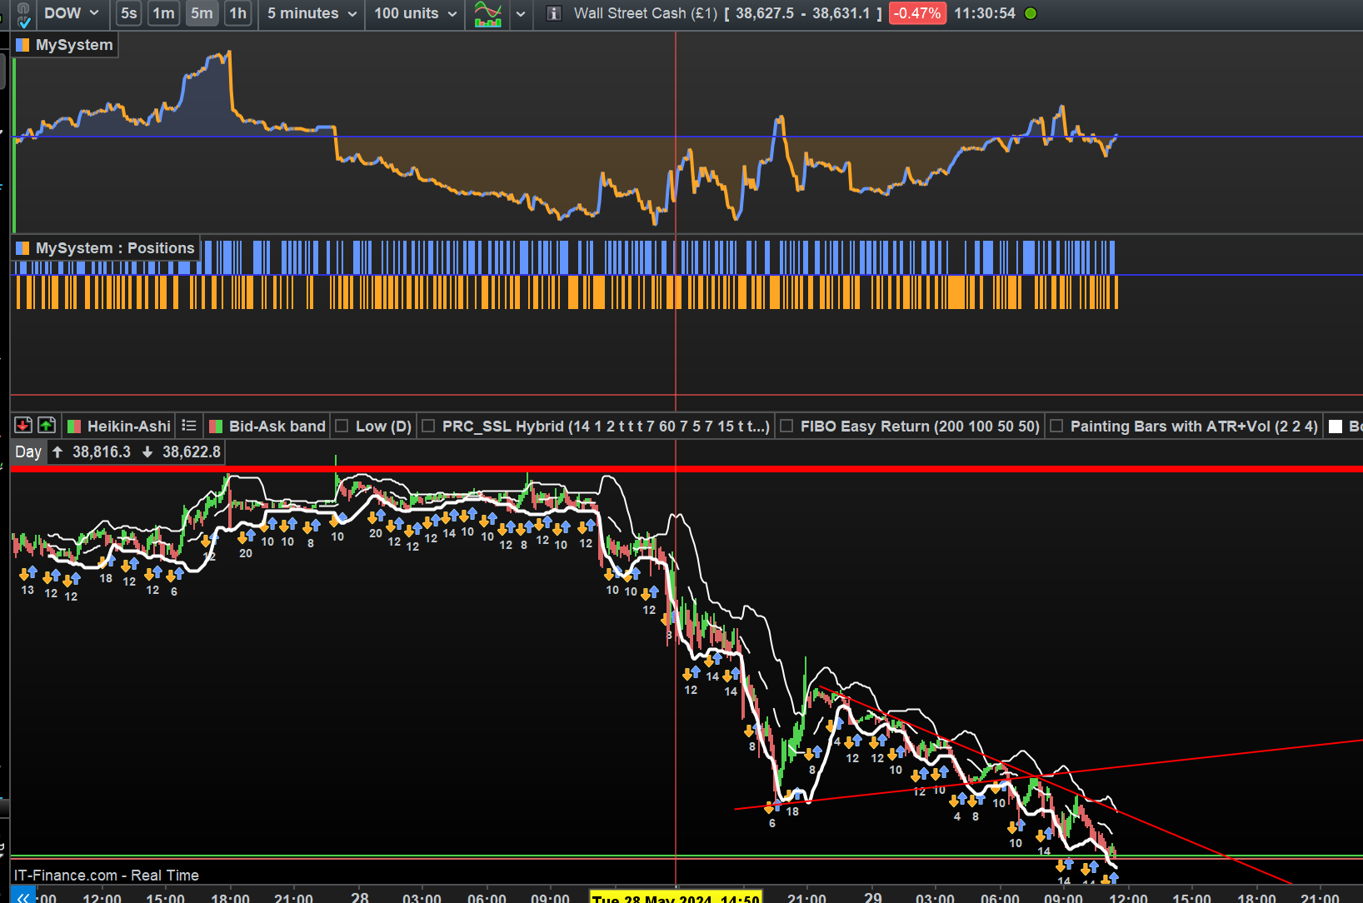Click the 11:30:54 clock text

985,13
